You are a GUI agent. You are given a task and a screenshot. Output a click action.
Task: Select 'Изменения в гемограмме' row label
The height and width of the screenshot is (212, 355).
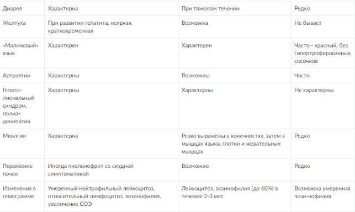point(19,192)
